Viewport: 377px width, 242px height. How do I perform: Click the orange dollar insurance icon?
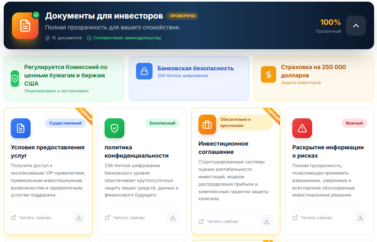tap(269, 74)
